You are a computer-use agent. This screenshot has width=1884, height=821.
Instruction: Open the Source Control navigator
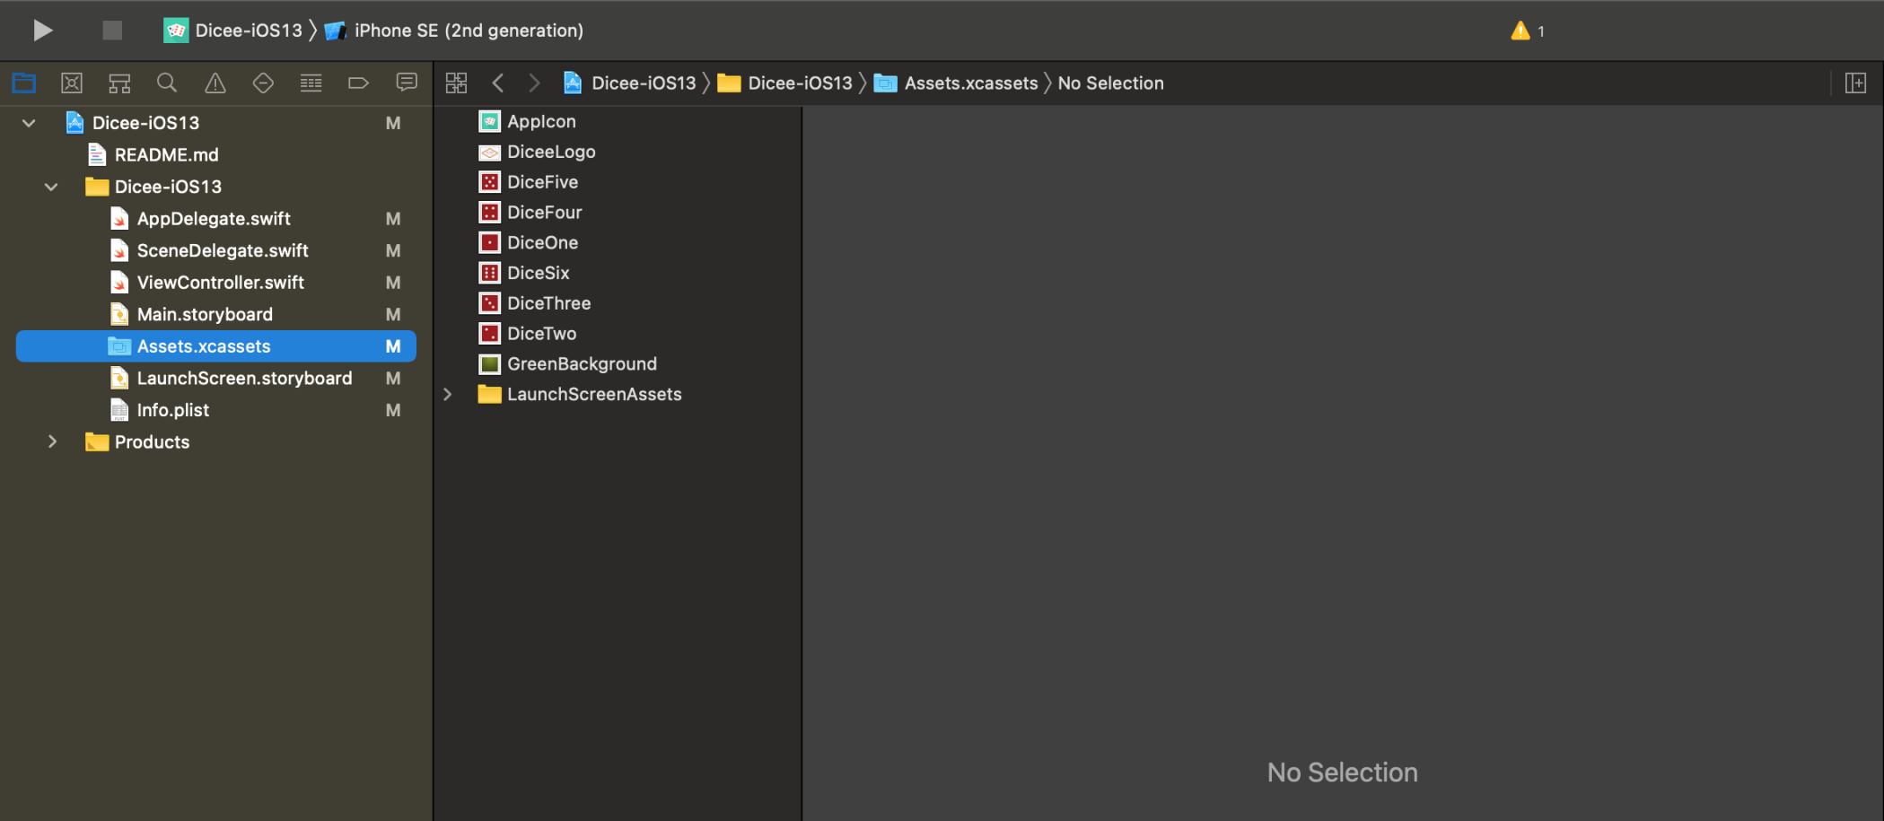pyautogui.click(x=72, y=83)
